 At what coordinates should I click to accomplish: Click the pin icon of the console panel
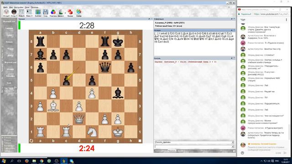tap(232, 58)
